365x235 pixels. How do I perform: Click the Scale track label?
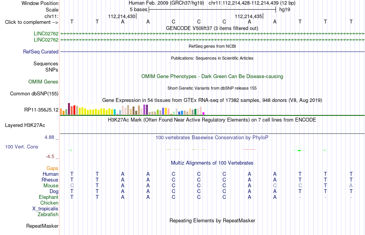(x=52, y=10)
